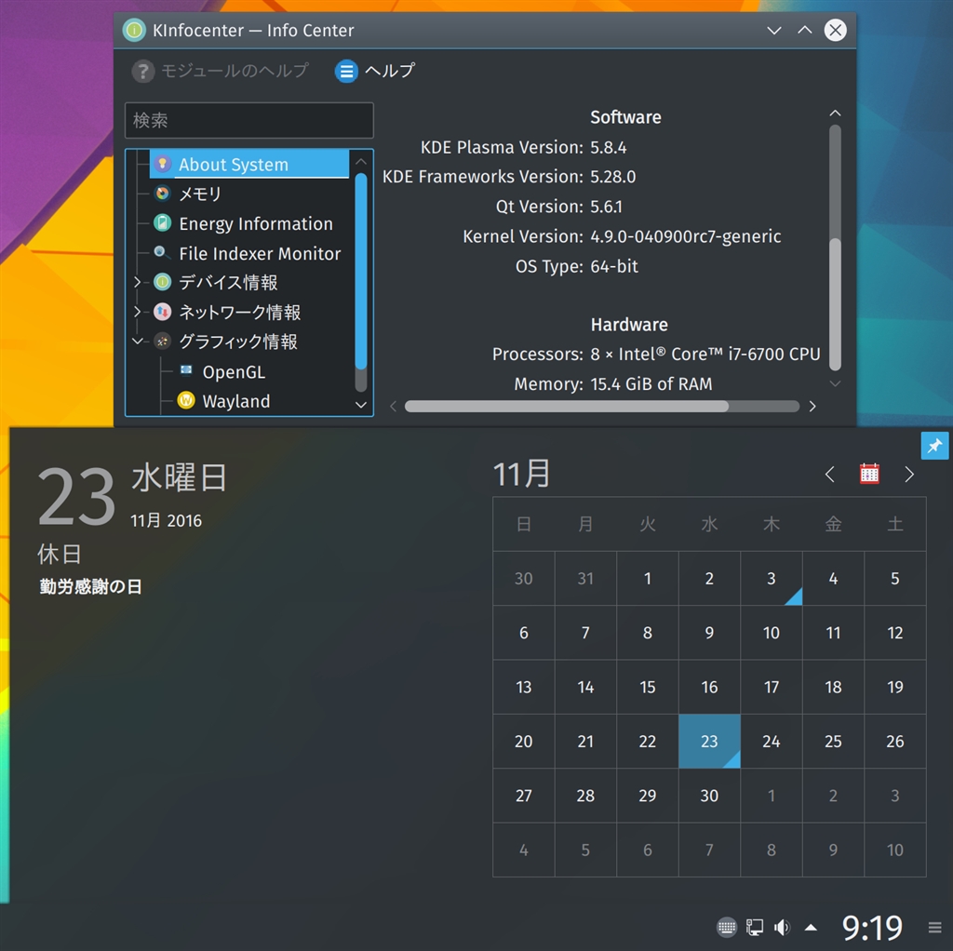The width and height of the screenshot is (953, 951).
Task: Select November 3 in the calendar
Action: coord(772,579)
